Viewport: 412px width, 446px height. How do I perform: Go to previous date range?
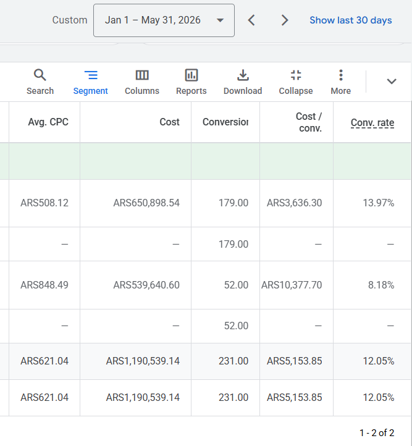coord(251,20)
